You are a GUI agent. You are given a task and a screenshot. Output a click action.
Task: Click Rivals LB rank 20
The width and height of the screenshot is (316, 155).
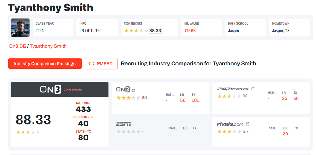pos(285,134)
